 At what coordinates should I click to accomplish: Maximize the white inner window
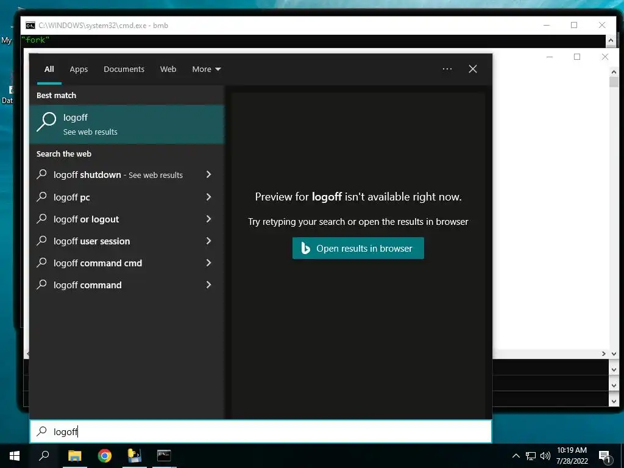577,57
